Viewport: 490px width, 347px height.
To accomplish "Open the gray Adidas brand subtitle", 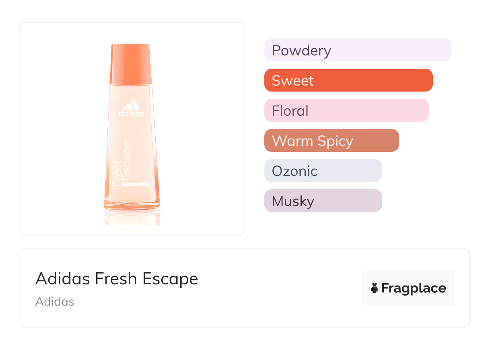I will [x=55, y=302].
